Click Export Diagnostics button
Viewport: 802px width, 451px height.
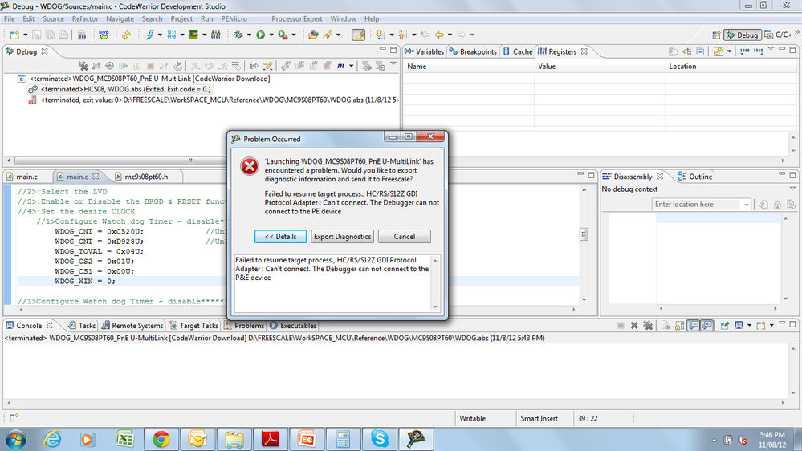click(x=342, y=236)
